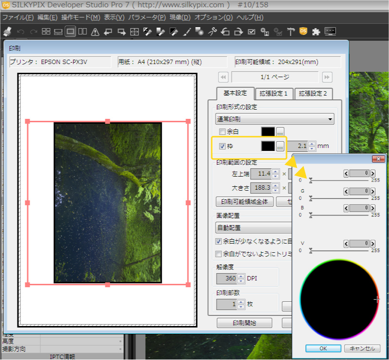Select the single preview display mode
This screenshot has width=389, height=360.
pos(70,32)
